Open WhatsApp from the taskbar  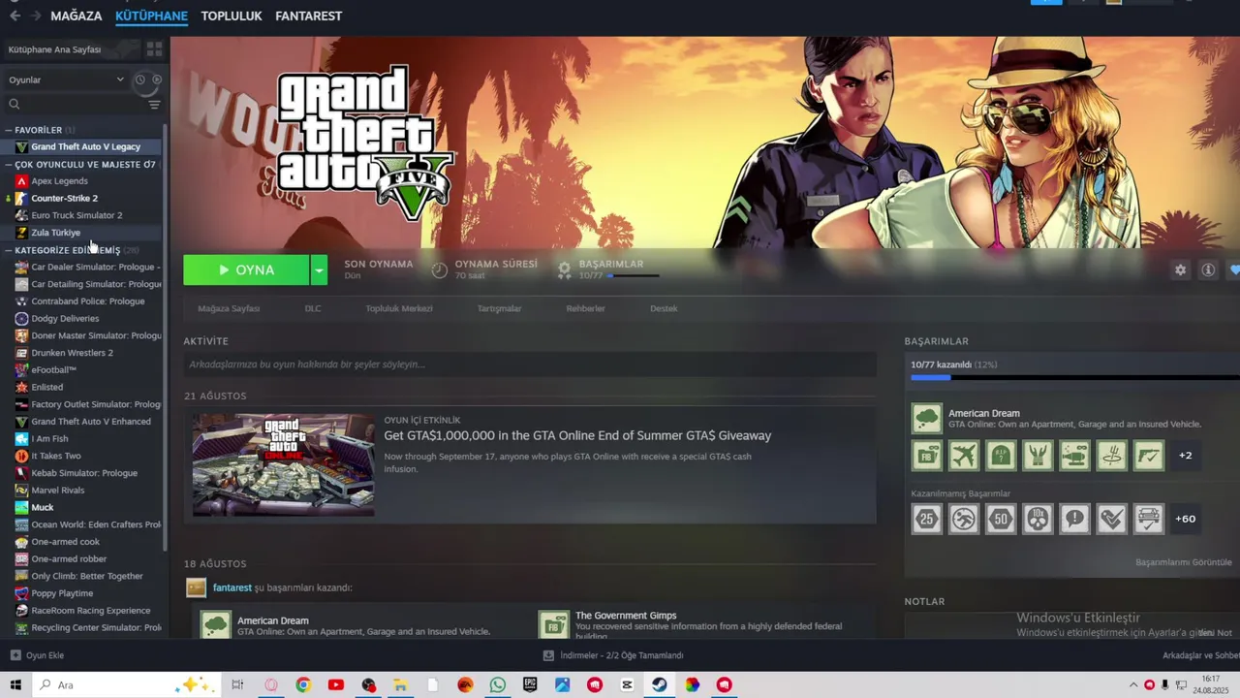tap(497, 684)
